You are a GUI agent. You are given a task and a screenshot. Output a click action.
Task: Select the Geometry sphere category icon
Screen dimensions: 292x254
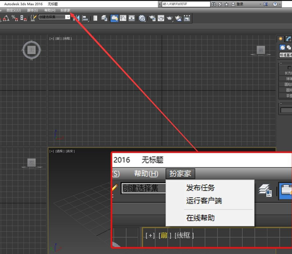(282, 47)
